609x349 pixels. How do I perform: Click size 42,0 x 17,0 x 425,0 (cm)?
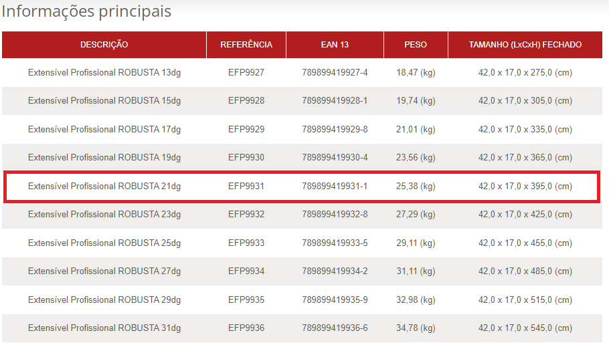pyautogui.click(x=525, y=215)
